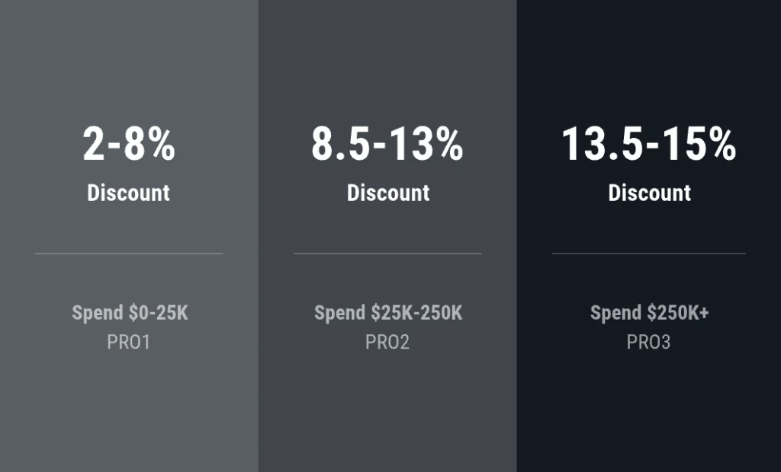
Task: Click the 8.5-13% discount heading
Action: pos(387,145)
